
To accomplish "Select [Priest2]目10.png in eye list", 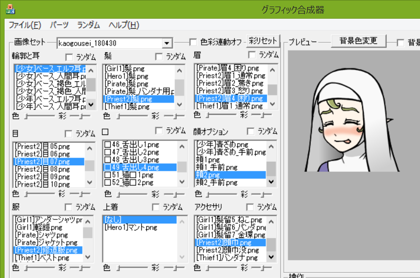I will click(x=49, y=184).
